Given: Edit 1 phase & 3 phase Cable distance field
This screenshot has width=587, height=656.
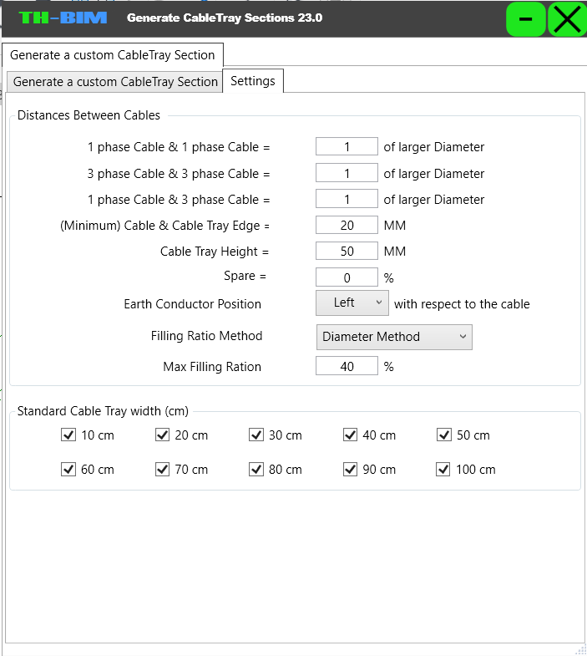Looking at the screenshot, I should coord(347,199).
